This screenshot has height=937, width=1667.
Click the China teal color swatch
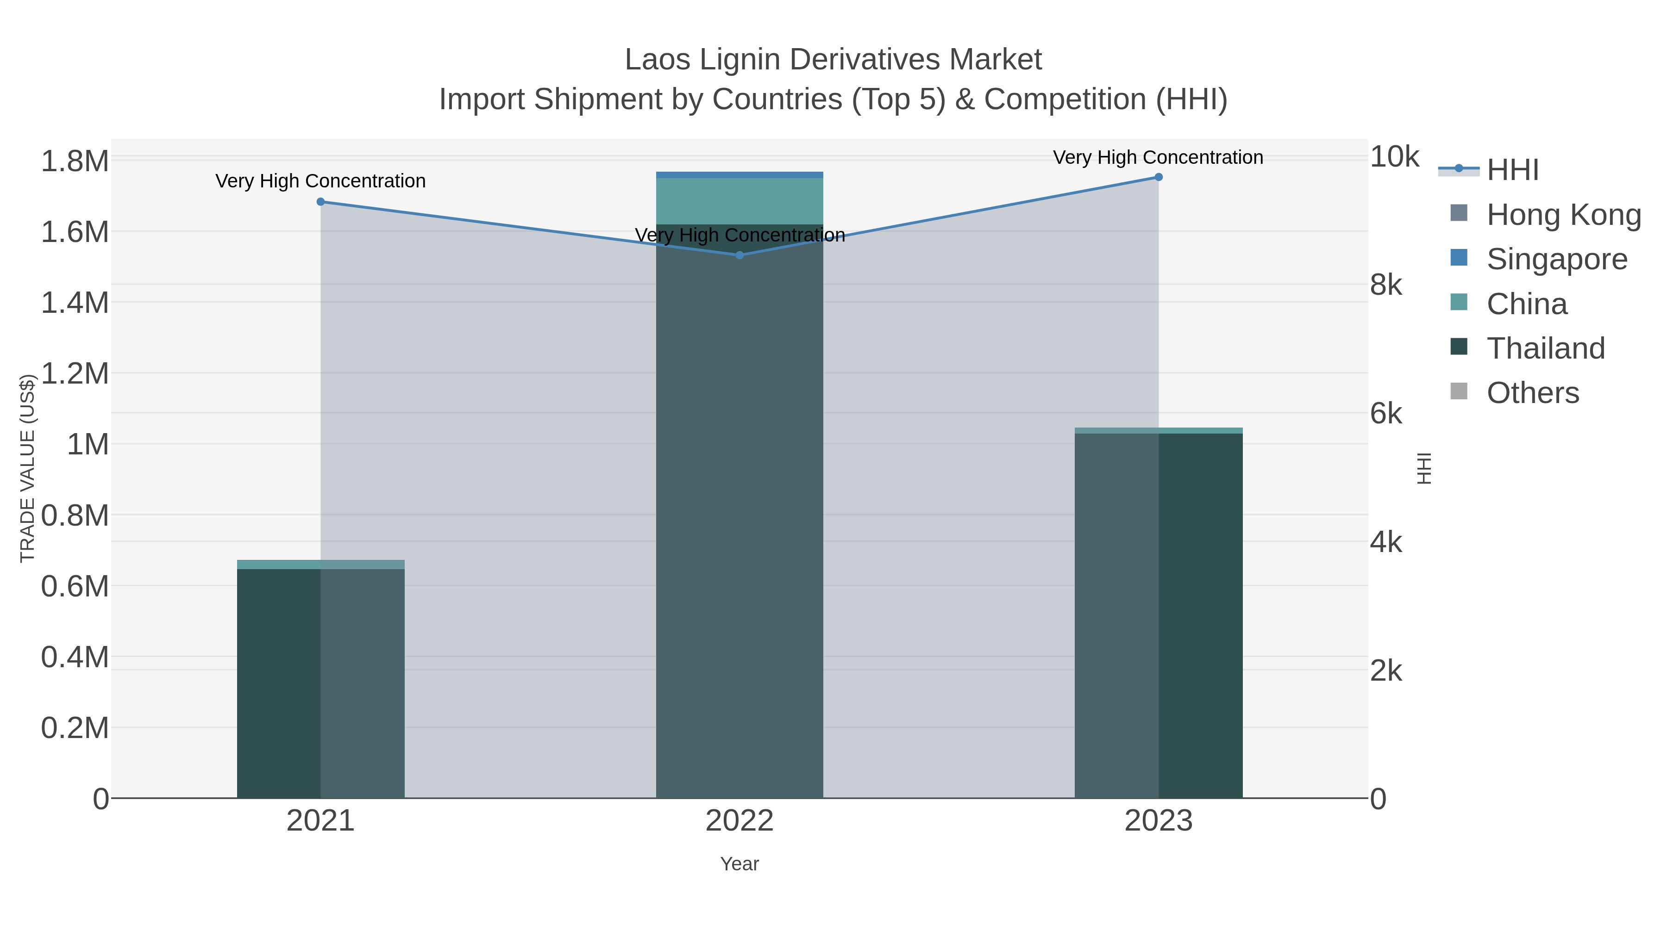[1459, 302]
